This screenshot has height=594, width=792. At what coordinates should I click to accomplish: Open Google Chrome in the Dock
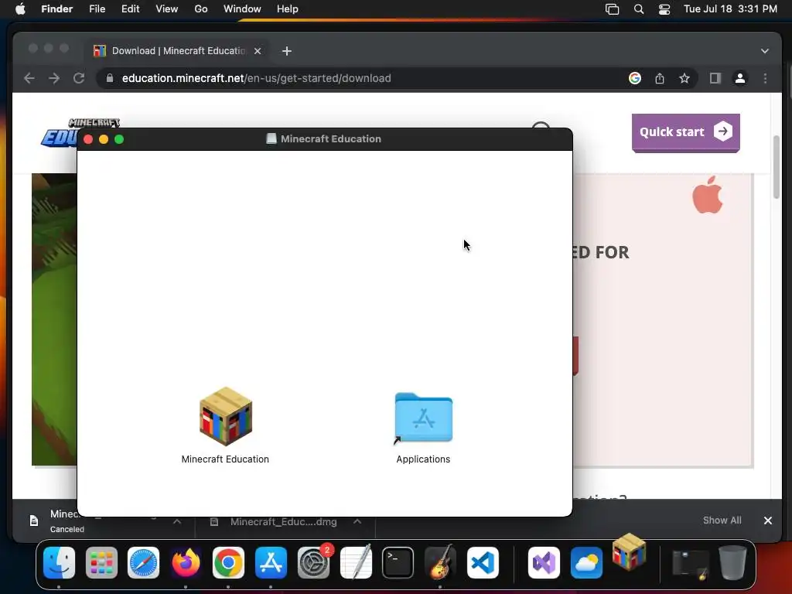(228, 563)
